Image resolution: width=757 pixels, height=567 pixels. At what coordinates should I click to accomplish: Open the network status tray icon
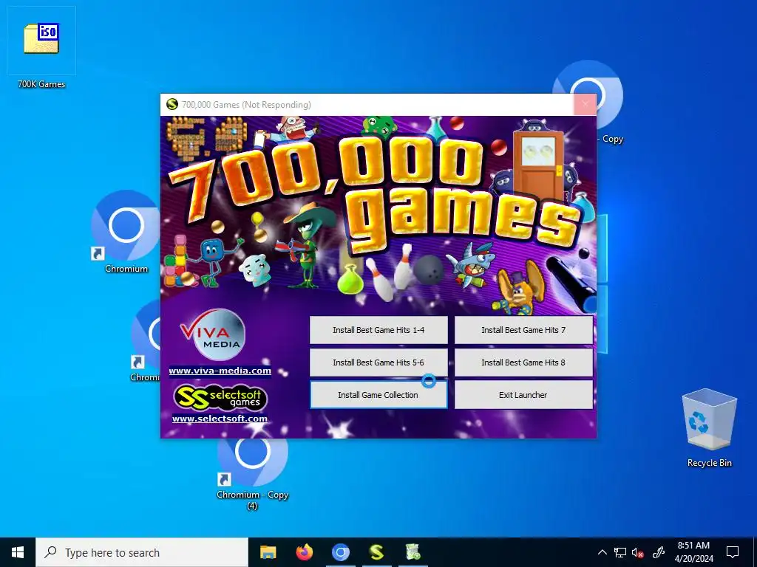pyautogui.click(x=620, y=552)
